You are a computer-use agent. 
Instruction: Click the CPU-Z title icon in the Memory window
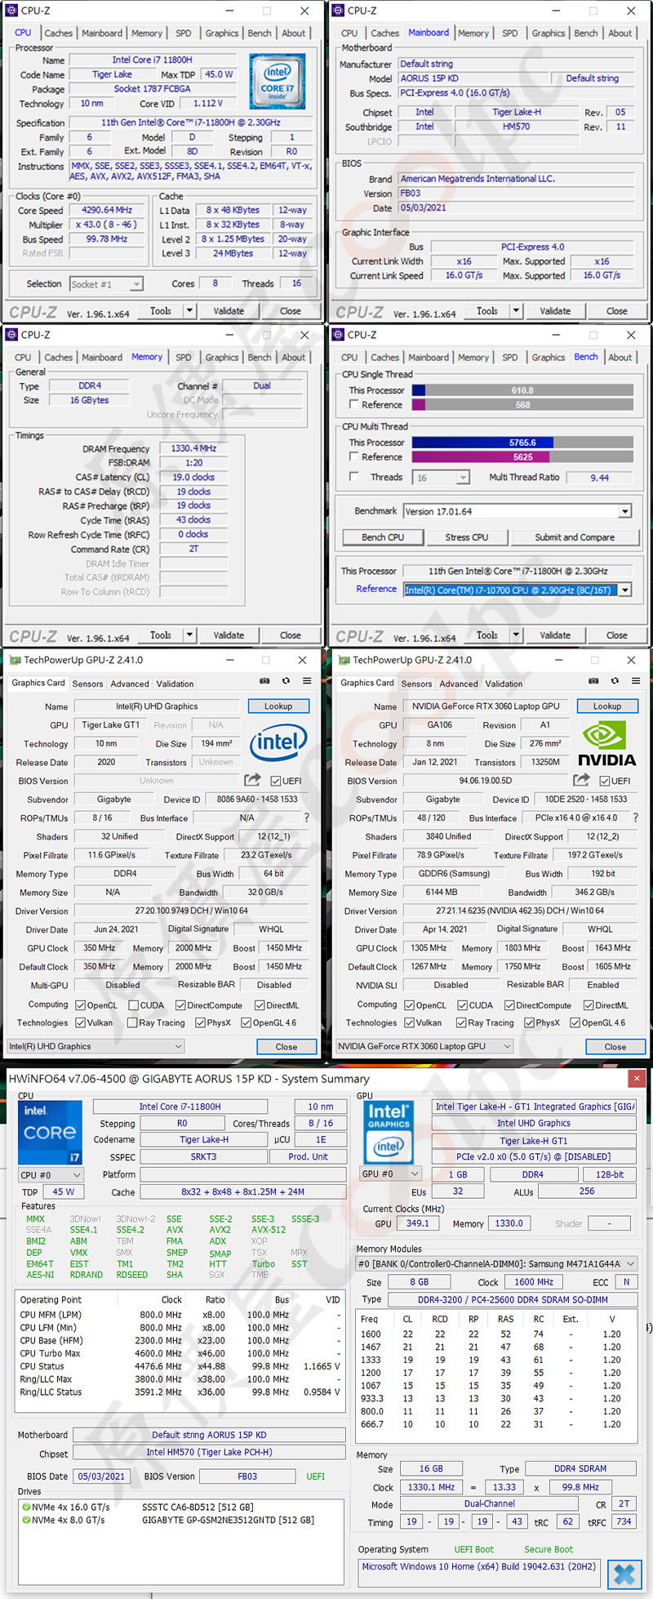coord(11,335)
